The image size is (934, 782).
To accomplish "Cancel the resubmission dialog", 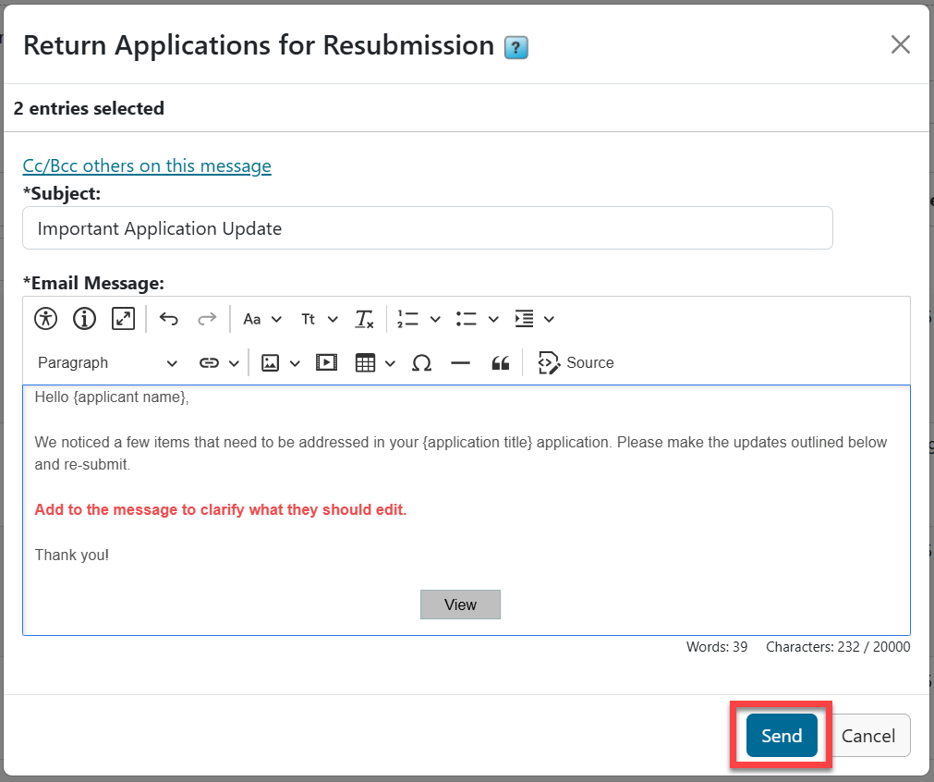I will [867, 736].
